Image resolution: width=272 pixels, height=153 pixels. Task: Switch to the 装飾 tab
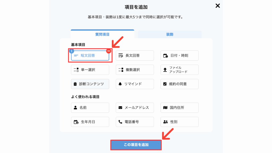(170, 34)
